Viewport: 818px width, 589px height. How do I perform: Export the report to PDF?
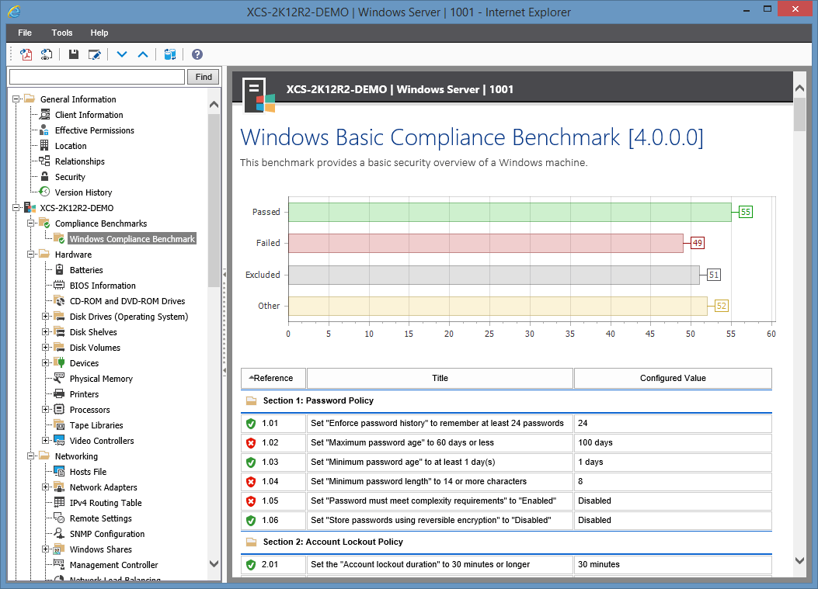coord(26,54)
